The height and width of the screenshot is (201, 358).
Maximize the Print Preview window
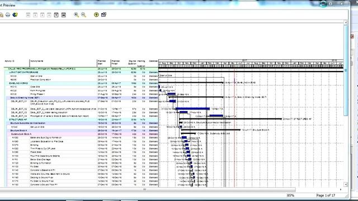pyautogui.click(x=331, y=4)
